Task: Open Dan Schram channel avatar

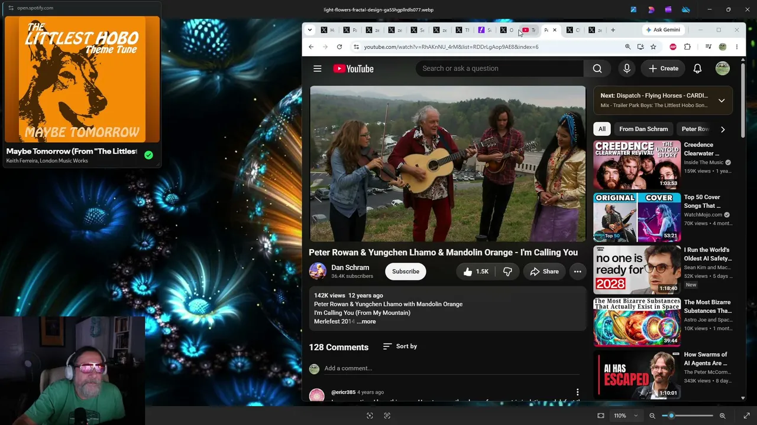Action: click(x=318, y=272)
